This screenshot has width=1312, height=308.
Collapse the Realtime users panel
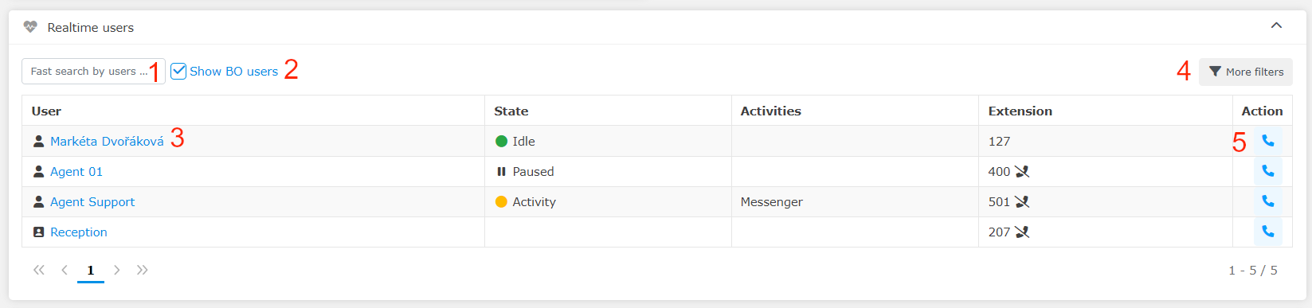click(x=1276, y=25)
